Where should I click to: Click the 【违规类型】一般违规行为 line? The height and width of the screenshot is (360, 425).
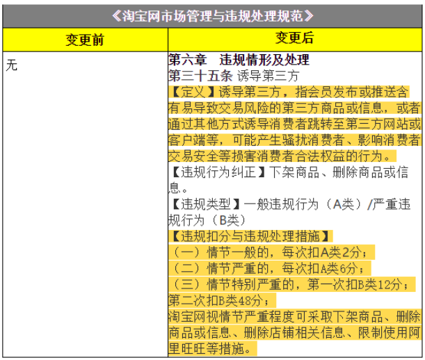[289, 204]
